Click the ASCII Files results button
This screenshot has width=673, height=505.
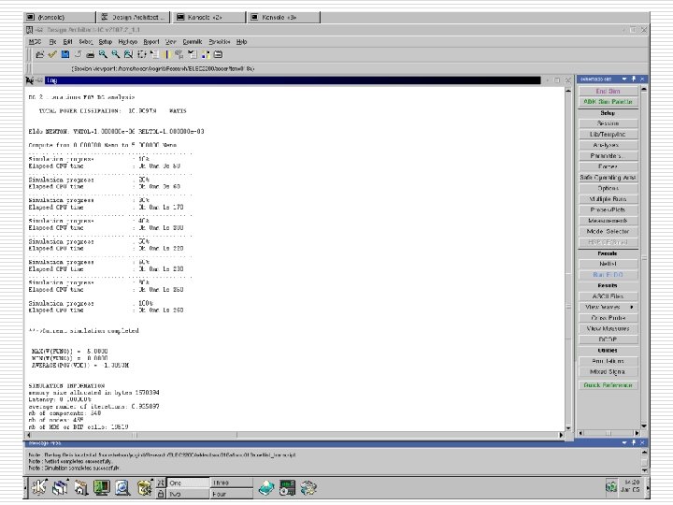click(x=608, y=296)
